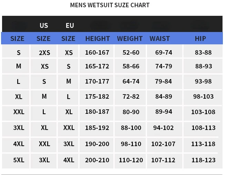Select the 2XS US size cell
227x175 pixels.
coord(44,53)
